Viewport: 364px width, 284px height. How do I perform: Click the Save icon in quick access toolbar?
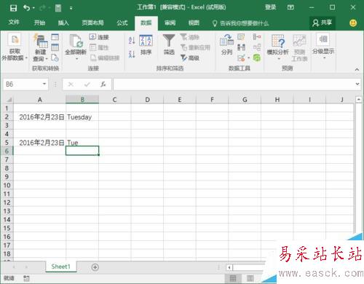13,8
